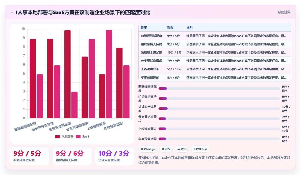Open the Chart.js chip
The image size is (301, 175).
pyautogui.click(x=148, y=149)
